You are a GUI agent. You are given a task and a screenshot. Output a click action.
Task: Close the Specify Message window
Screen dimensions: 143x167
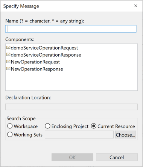[136, 6]
